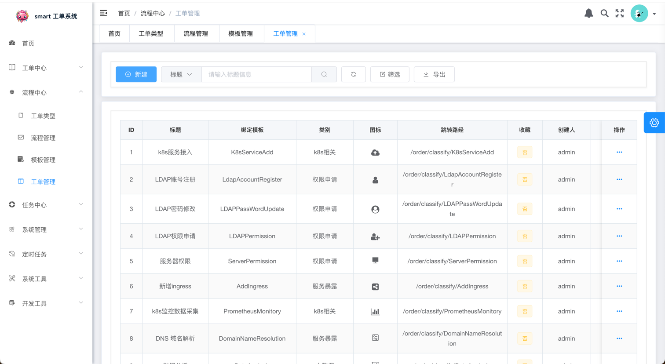Click the 新建 button
Viewport: 665px width, 364px height.
click(136, 74)
